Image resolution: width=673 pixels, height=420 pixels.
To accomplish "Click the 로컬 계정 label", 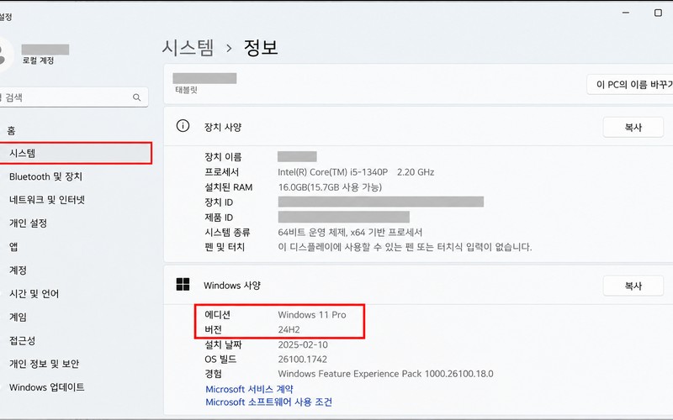I will (x=38, y=60).
